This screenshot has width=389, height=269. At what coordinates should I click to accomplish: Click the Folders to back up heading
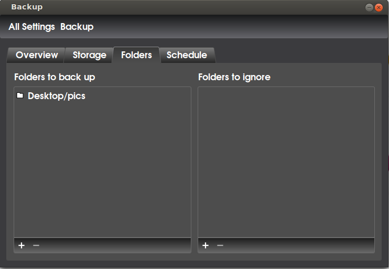coord(55,77)
